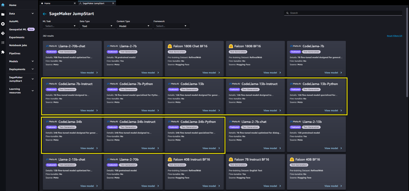Click the New badge beside Geospatial ML
409x191 pixels.
tap(31, 29)
